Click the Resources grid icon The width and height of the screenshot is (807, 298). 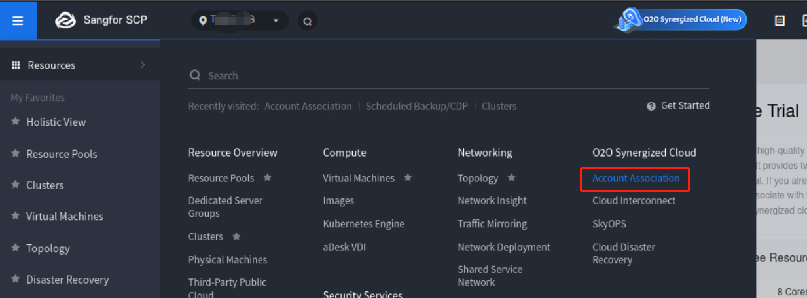click(16, 65)
